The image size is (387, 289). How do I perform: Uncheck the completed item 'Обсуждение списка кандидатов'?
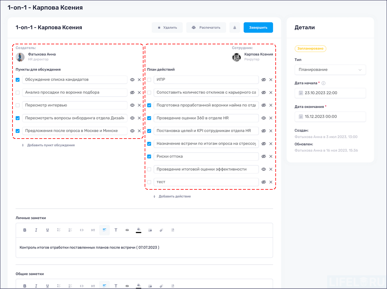(x=18, y=79)
